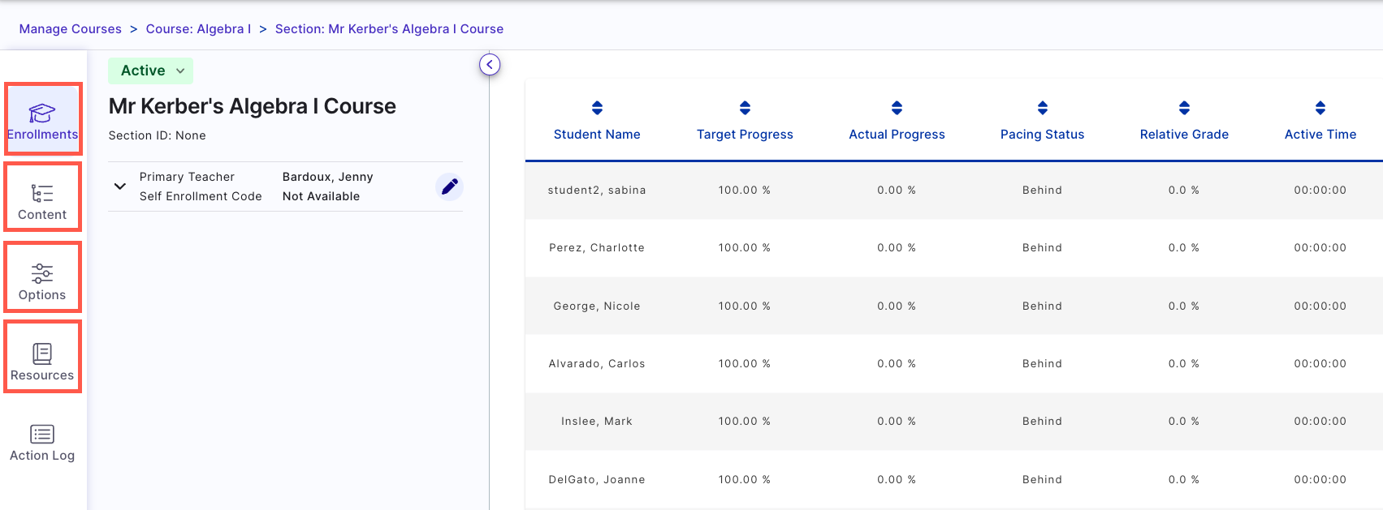This screenshot has height=510, width=1383.
Task: Click Actual Progress value for Perez, Charlotte
Action: (897, 248)
